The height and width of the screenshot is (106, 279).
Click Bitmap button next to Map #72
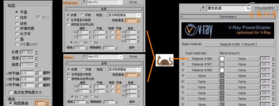click(133, 57)
